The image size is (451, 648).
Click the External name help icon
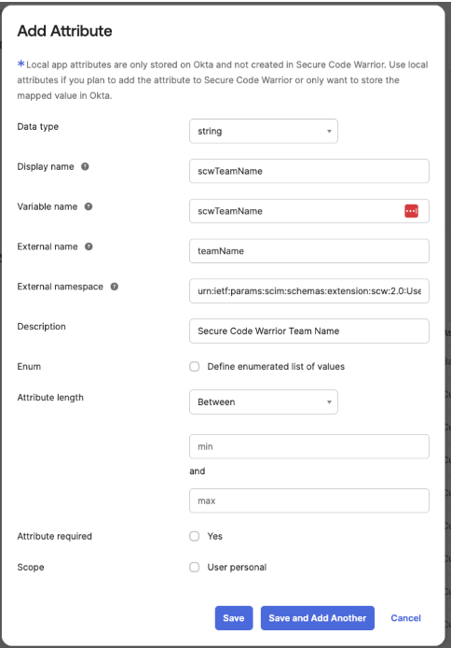(89, 247)
